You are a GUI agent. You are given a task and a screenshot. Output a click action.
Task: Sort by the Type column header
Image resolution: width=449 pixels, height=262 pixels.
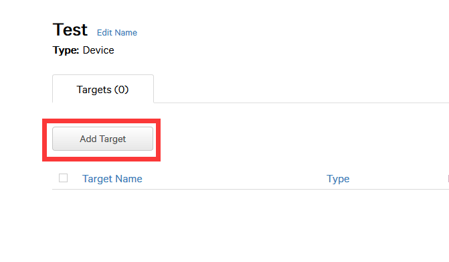coord(338,179)
